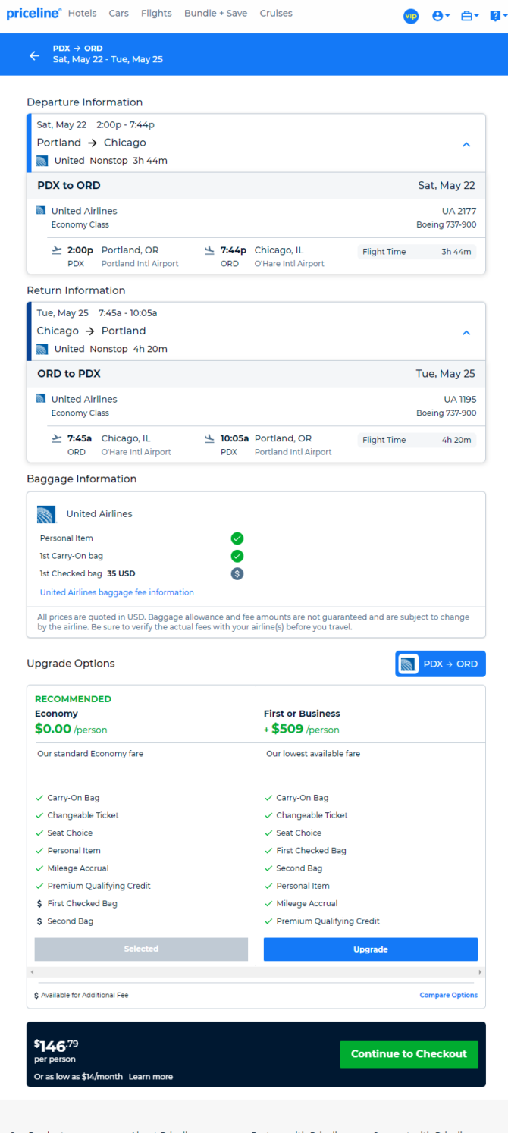Click green check icon for 1st Carry-On bag
Viewport: 508px width, 1133px height.
tap(237, 556)
